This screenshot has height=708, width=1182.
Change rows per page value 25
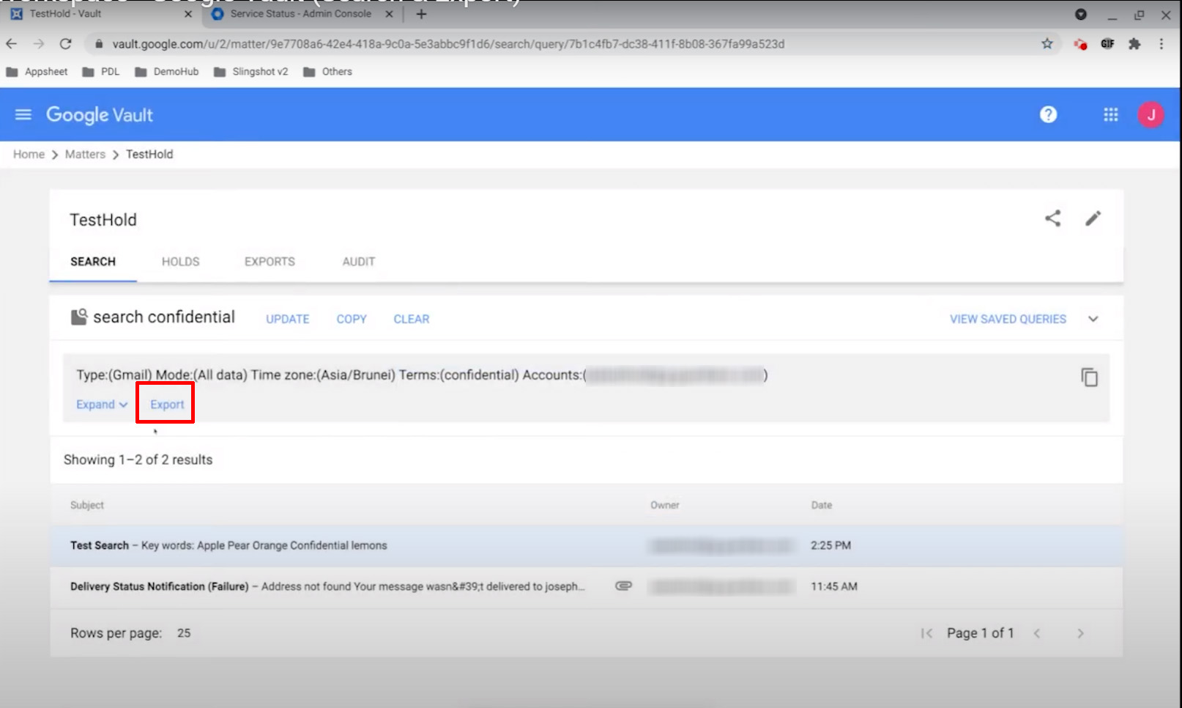coord(184,633)
